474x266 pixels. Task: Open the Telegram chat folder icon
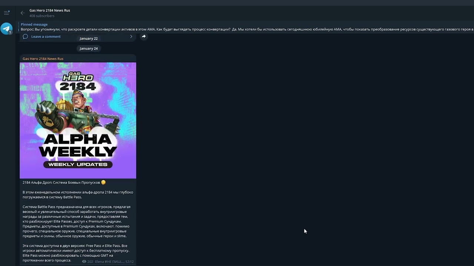point(6,28)
